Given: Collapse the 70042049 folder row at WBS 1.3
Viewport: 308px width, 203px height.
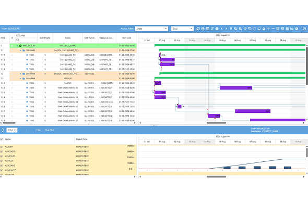Looking at the screenshot, I should (20, 79).
